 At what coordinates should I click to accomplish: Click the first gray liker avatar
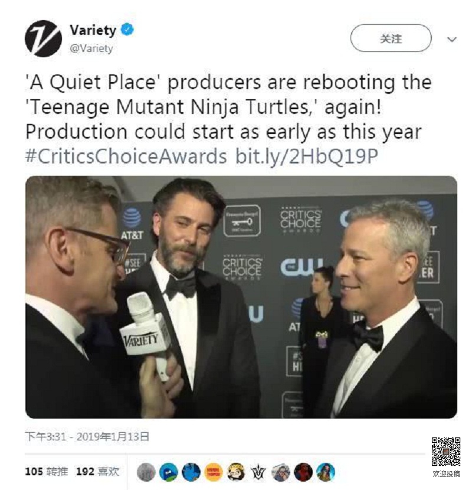click(x=146, y=472)
